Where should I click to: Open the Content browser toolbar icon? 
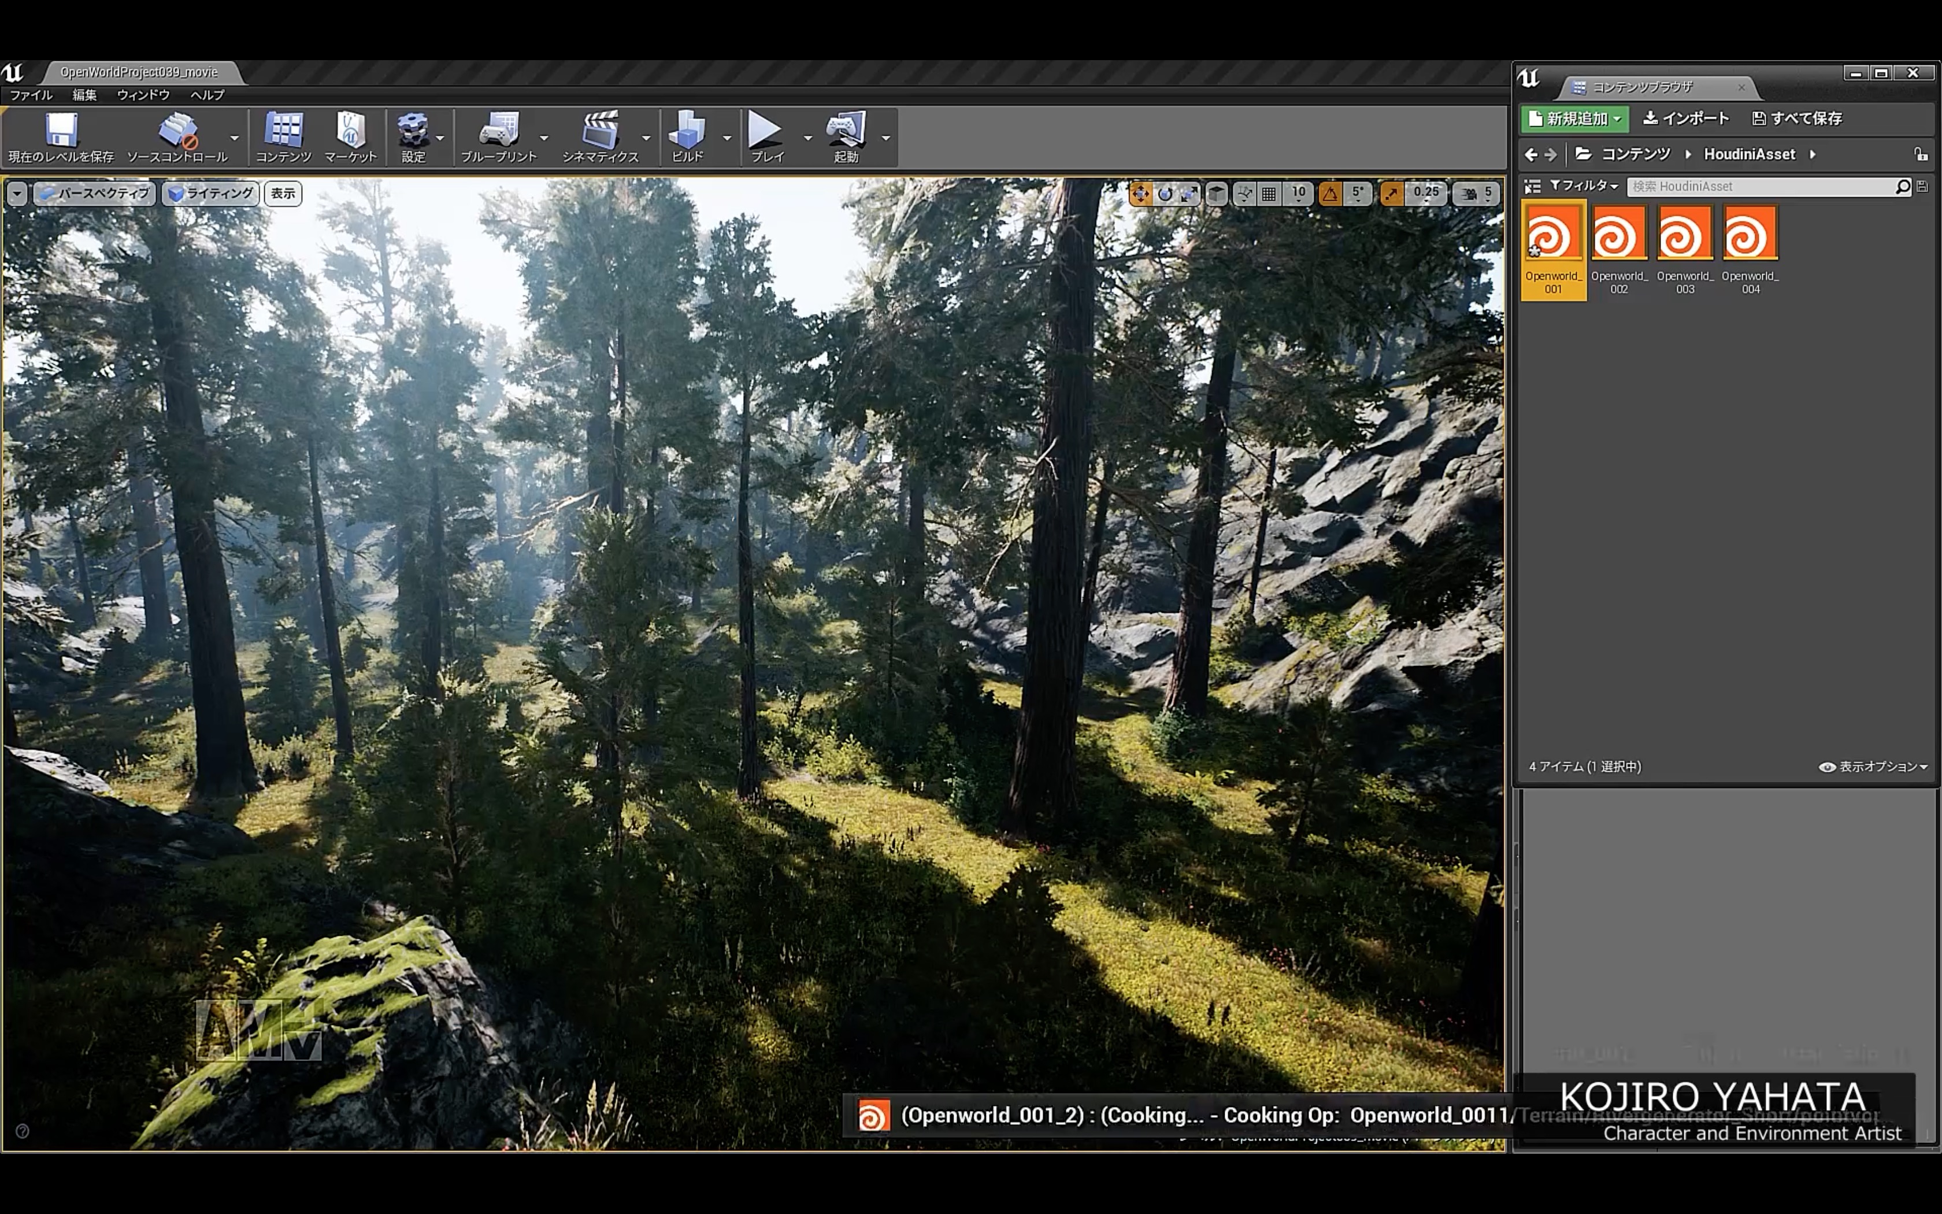(x=283, y=138)
